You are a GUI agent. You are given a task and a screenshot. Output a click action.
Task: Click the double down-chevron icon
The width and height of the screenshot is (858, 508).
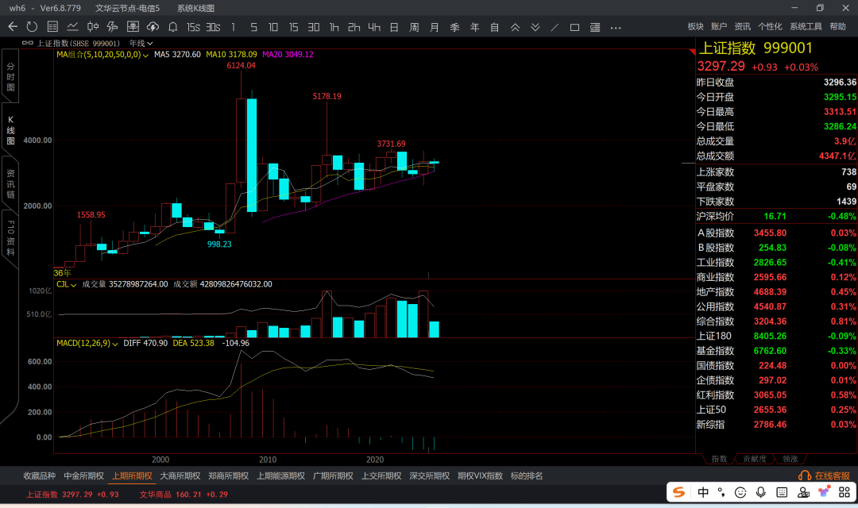pyautogui.click(x=535, y=27)
